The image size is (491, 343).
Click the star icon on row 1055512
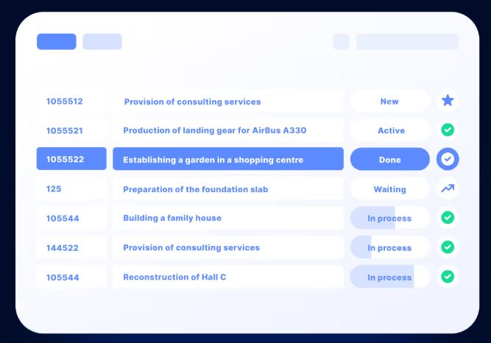point(448,101)
